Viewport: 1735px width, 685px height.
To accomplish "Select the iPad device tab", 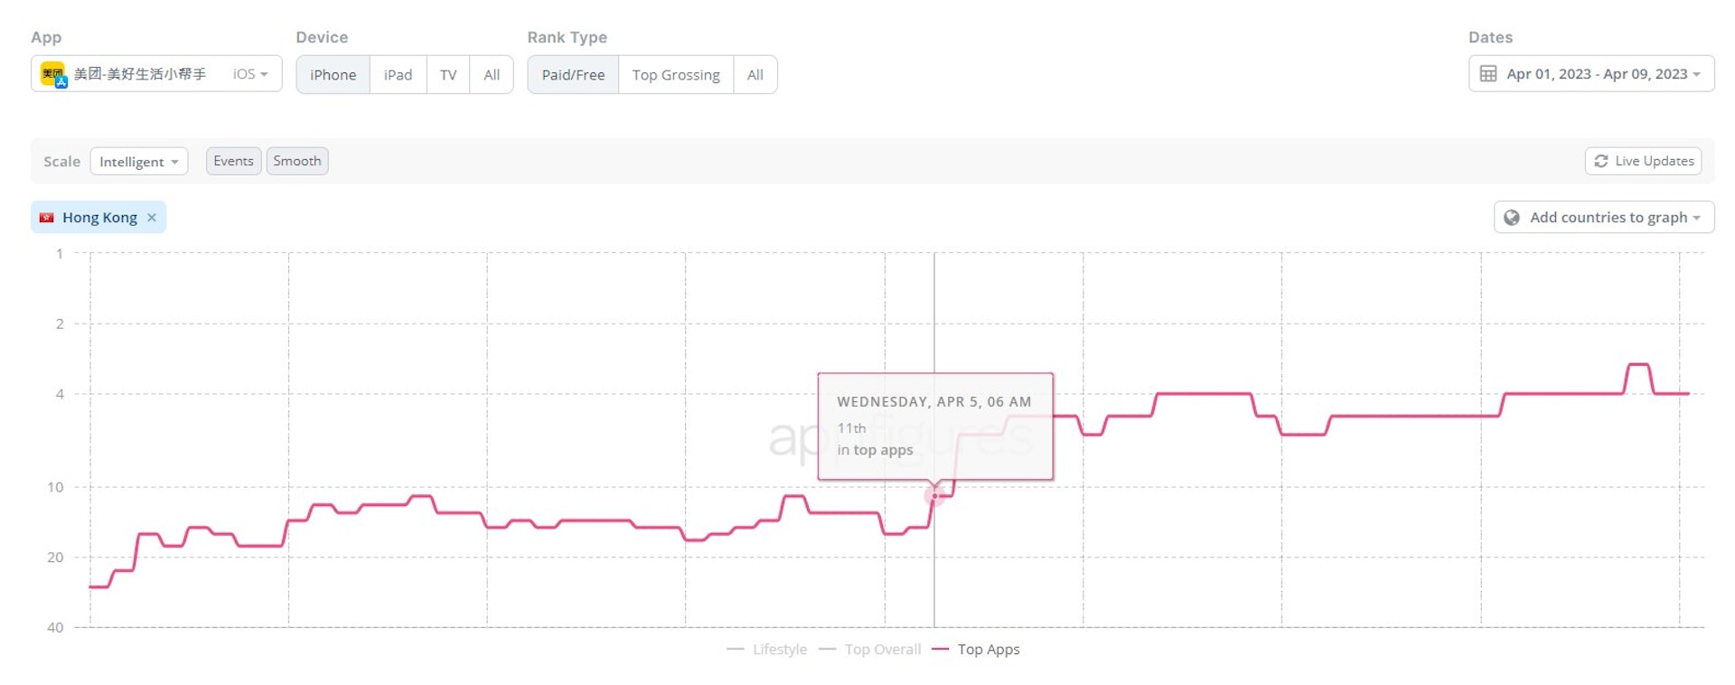I will [x=398, y=75].
